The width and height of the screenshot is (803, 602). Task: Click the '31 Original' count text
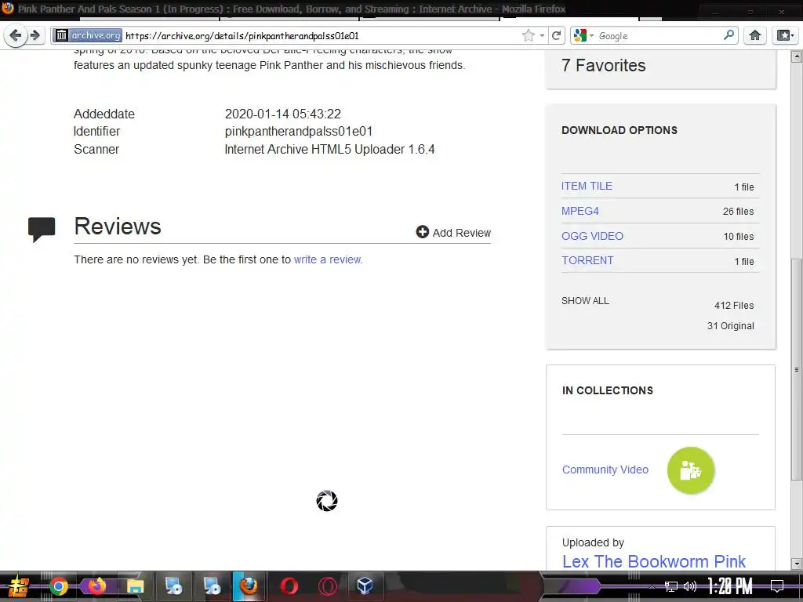tap(730, 326)
